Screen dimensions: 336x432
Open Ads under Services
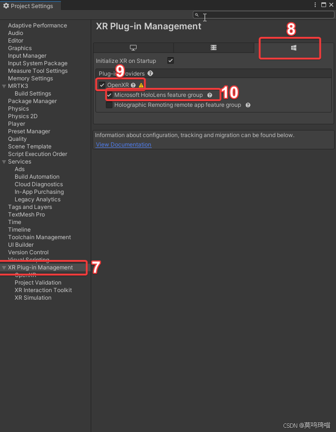coord(19,169)
